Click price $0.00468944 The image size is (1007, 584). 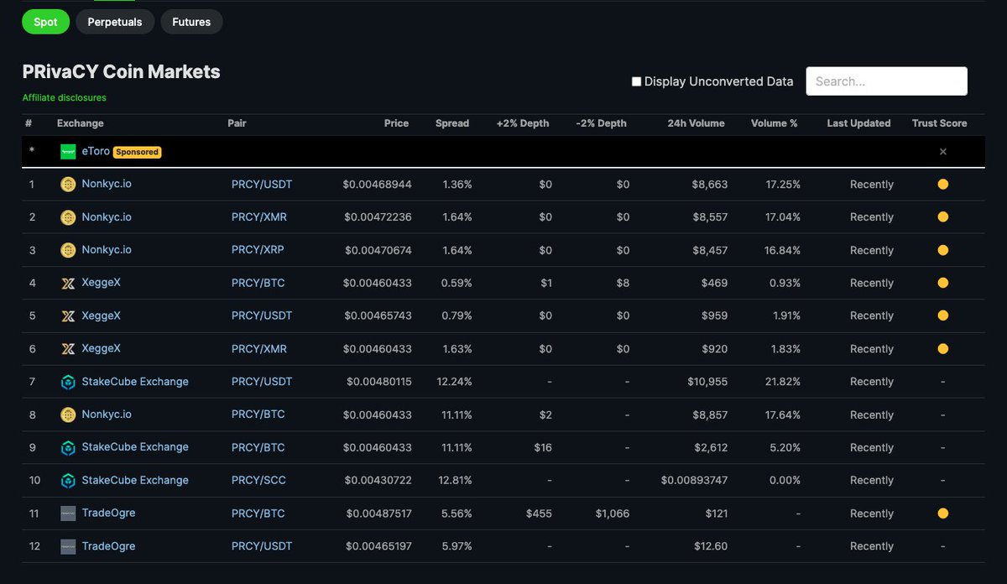[x=377, y=185]
